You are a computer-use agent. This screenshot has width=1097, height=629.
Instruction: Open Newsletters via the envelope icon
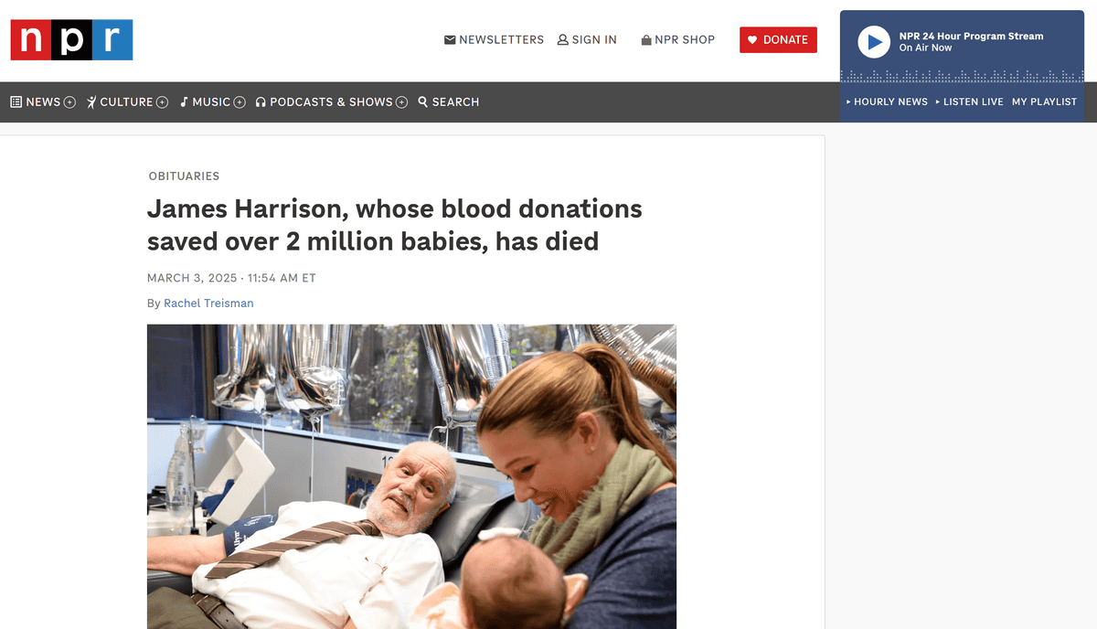[x=450, y=40]
